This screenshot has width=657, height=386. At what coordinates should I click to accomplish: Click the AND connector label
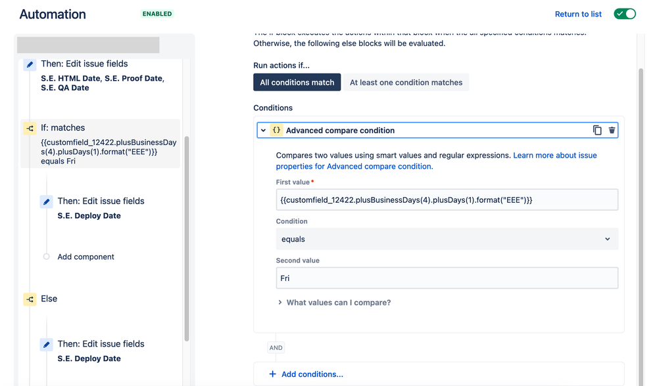(x=276, y=347)
